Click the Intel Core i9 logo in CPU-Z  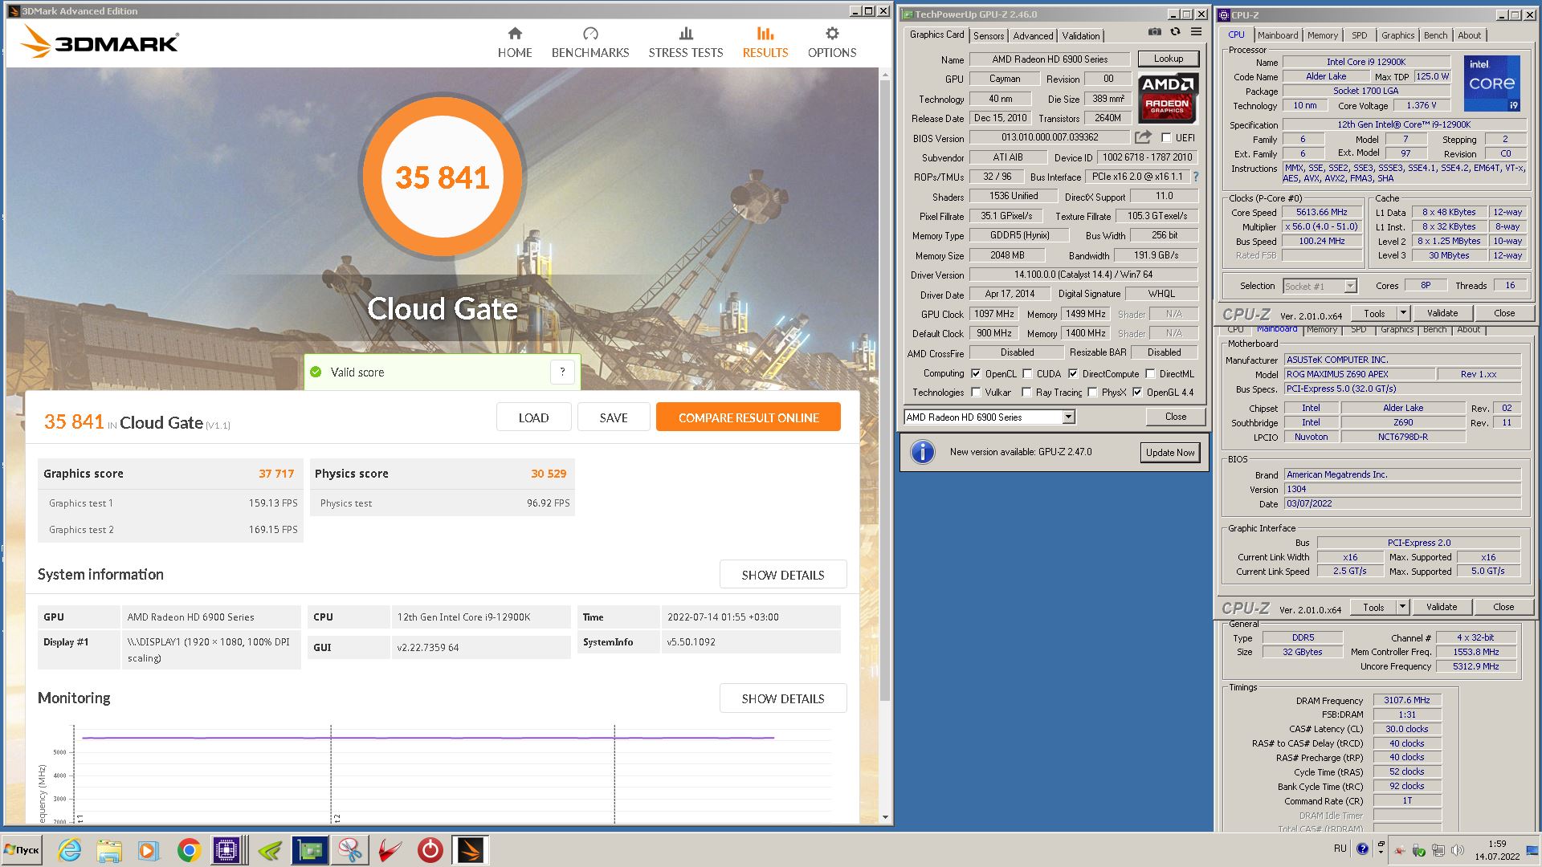(1491, 83)
